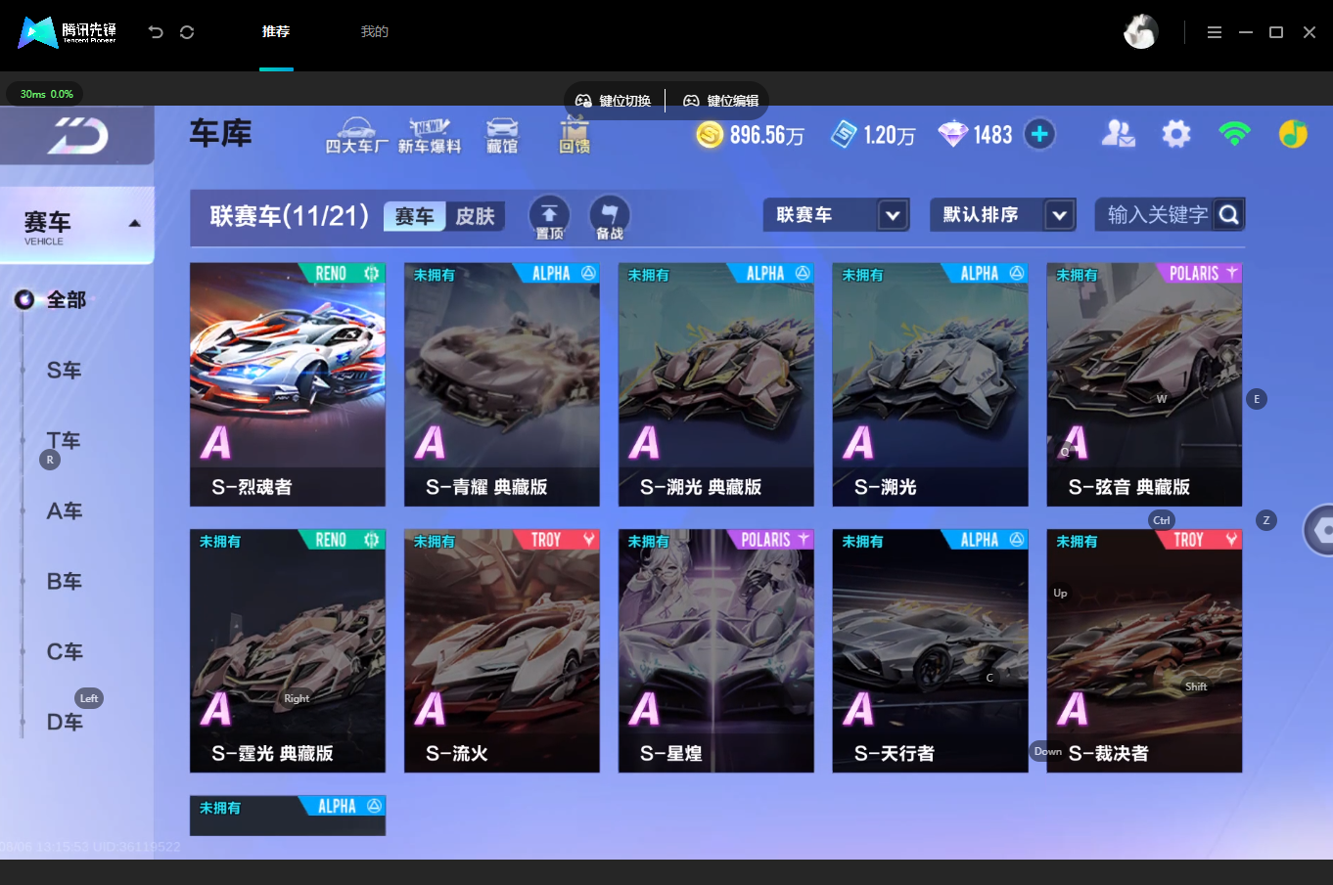
Task: Select the S-天行者 car card
Action: point(931,651)
